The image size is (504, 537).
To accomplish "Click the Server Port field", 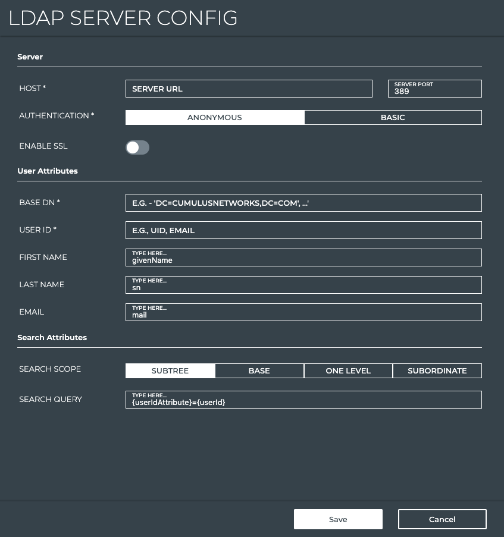I will click(x=434, y=89).
